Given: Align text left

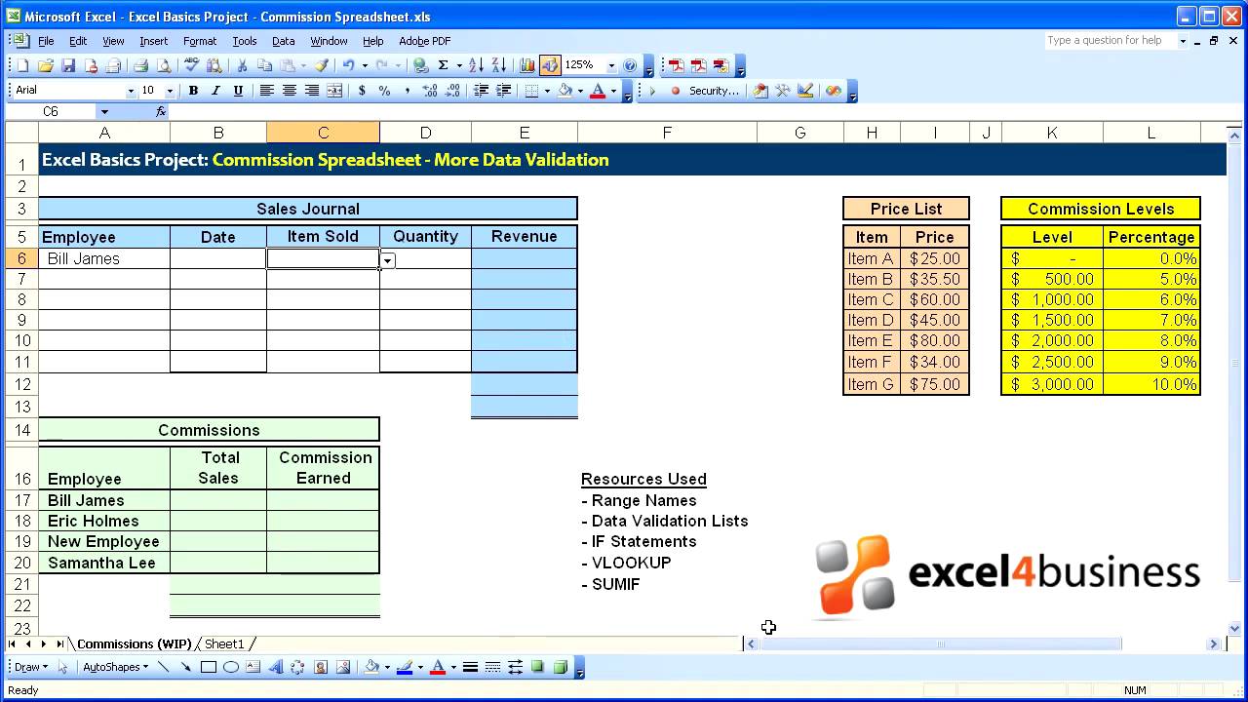Looking at the screenshot, I should point(266,91).
